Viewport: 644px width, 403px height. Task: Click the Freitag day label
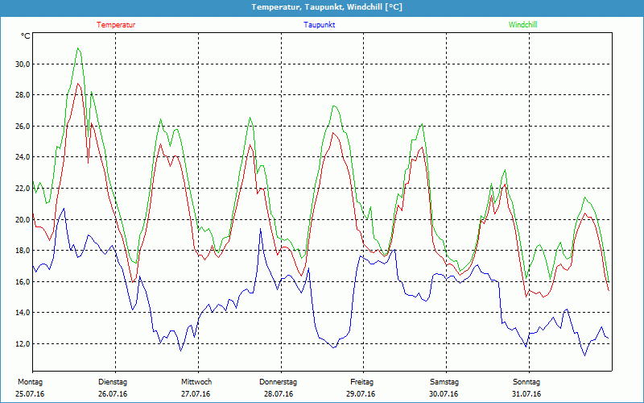point(361,382)
